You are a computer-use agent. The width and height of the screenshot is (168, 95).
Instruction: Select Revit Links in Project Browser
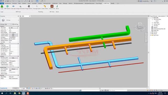(x=156, y=35)
